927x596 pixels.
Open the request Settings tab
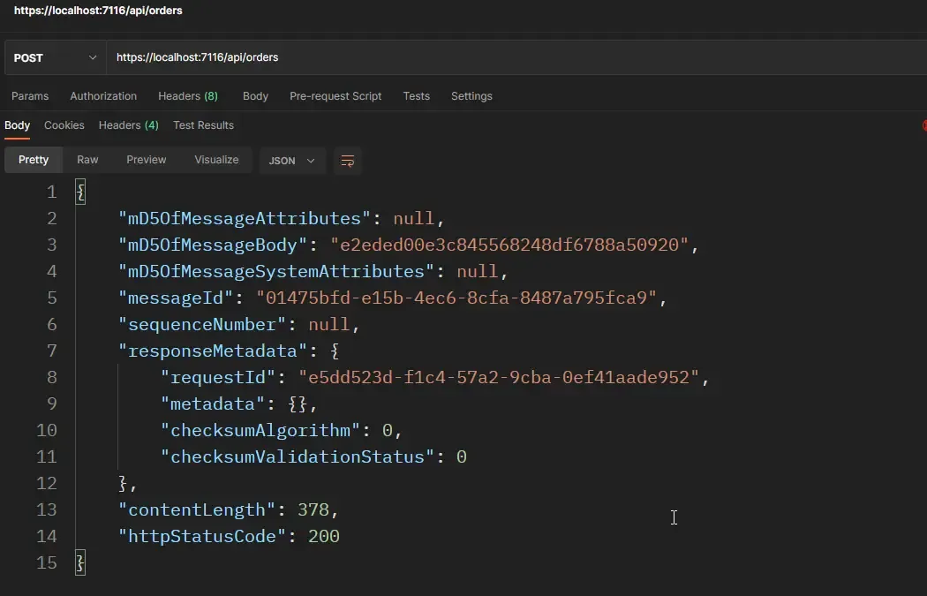click(x=471, y=95)
